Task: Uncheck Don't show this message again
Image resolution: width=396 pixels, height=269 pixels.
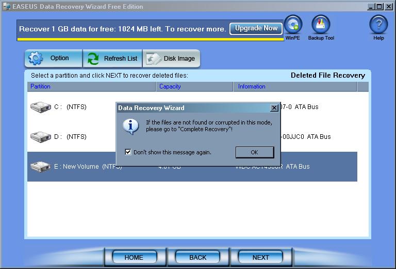Action: coord(128,152)
